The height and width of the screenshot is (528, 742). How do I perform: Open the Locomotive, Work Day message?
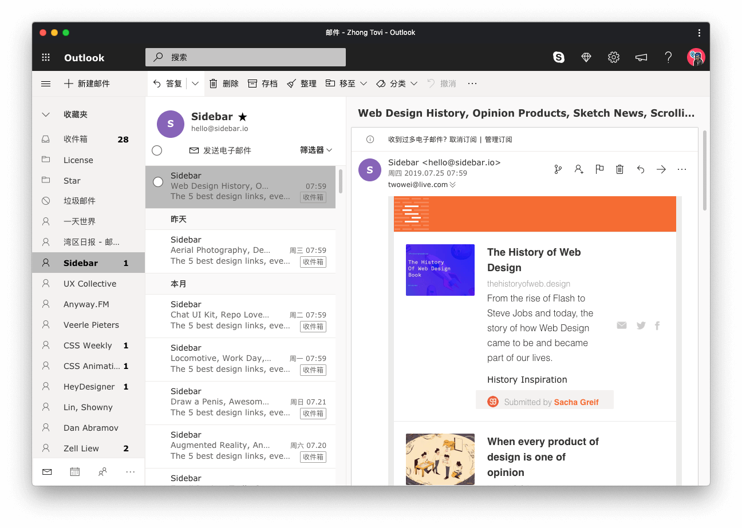tap(240, 359)
